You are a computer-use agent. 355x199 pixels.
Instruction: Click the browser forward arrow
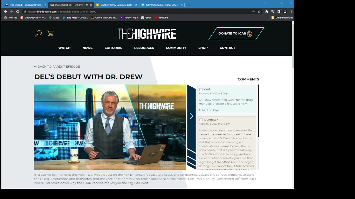coord(11,12)
